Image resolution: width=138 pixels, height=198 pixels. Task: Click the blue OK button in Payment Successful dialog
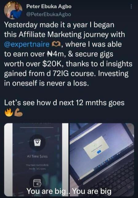99,151
